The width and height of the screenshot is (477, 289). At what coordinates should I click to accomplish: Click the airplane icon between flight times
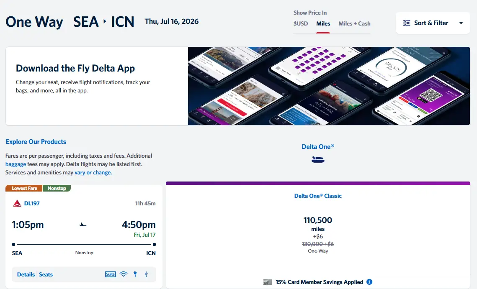point(83,225)
